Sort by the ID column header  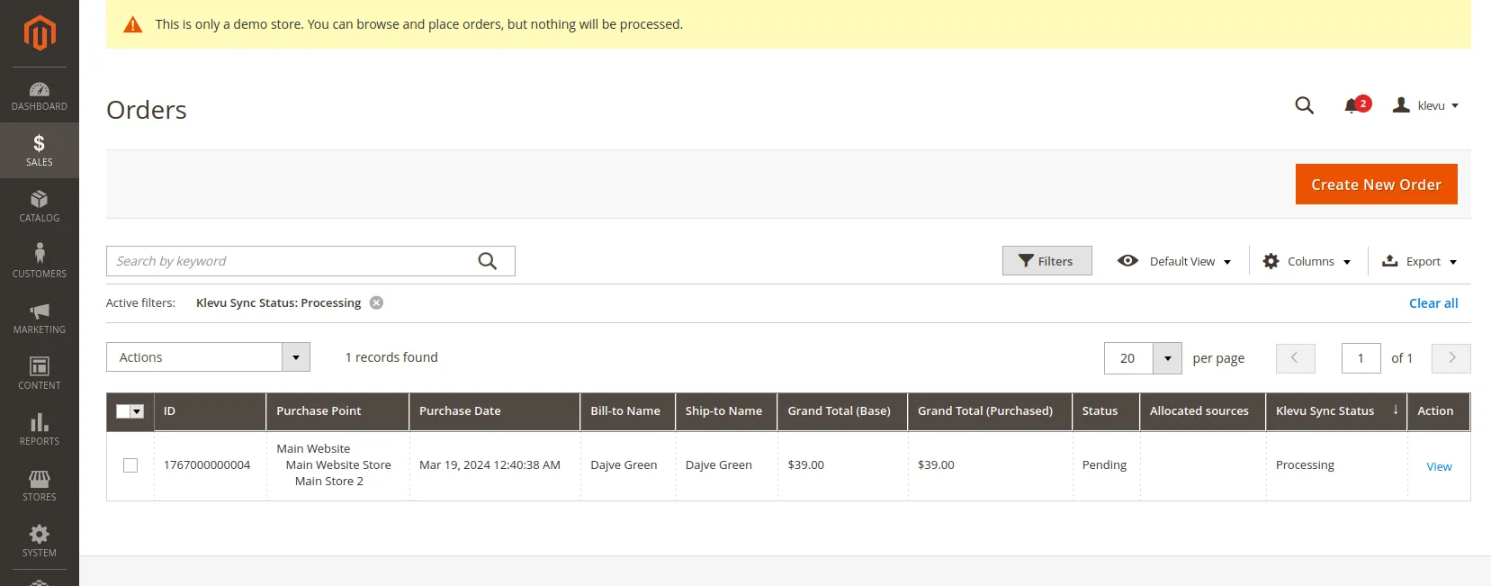[x=210, y=411]
